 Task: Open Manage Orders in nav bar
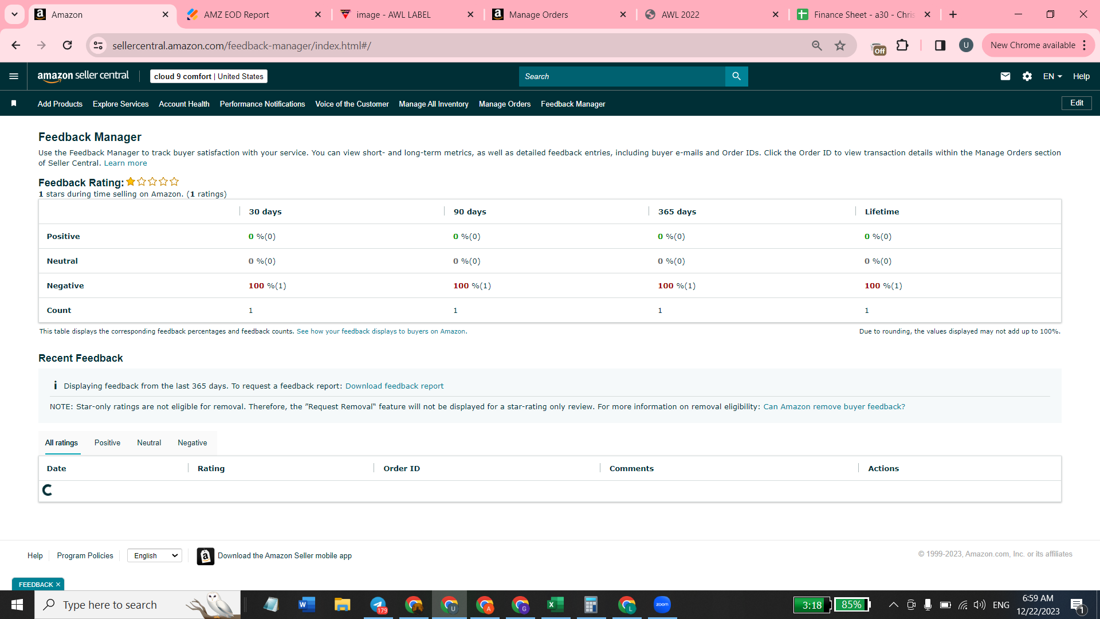505,104
